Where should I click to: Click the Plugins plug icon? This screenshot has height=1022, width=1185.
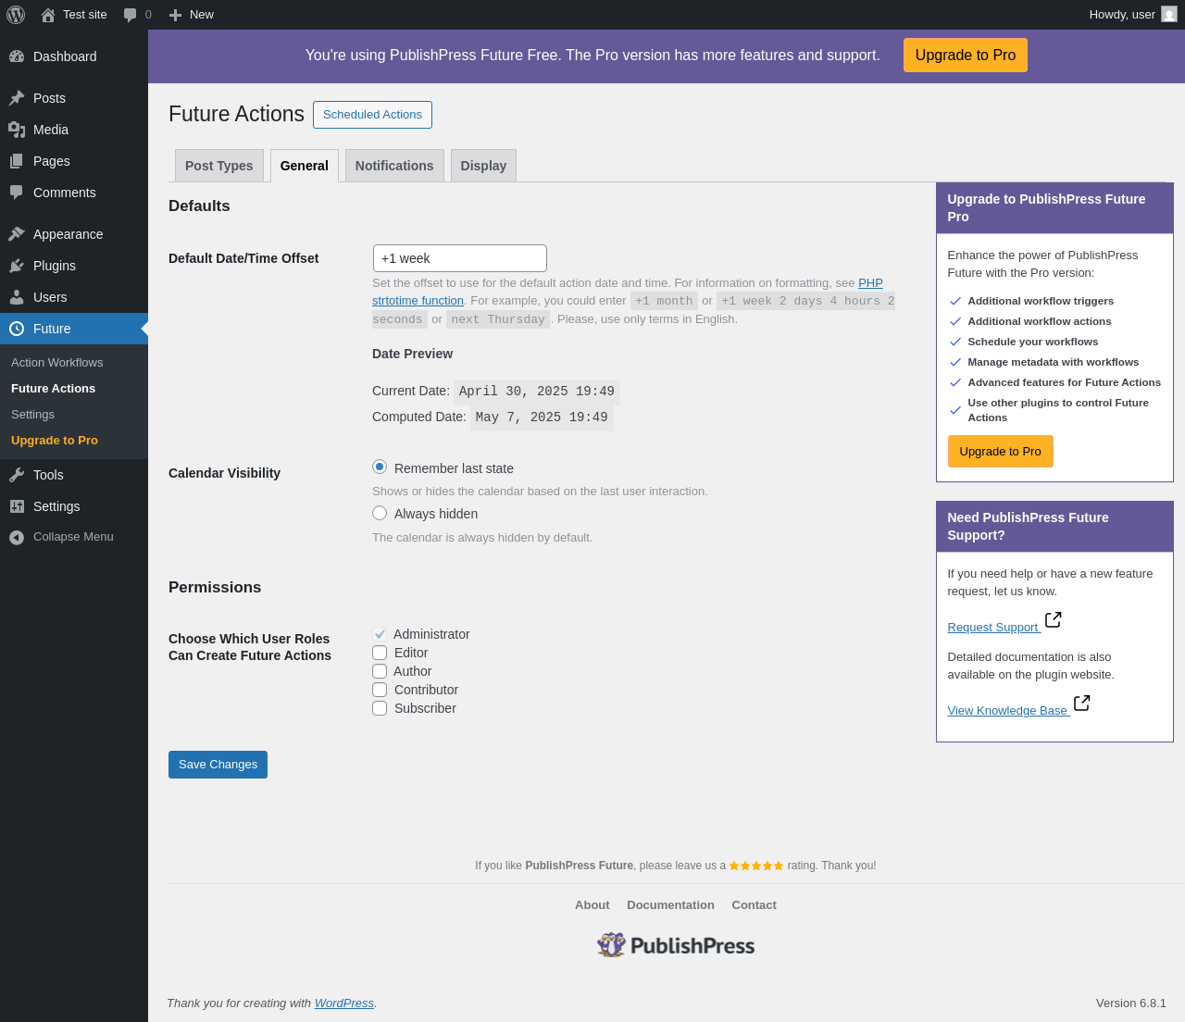(17, 266)
